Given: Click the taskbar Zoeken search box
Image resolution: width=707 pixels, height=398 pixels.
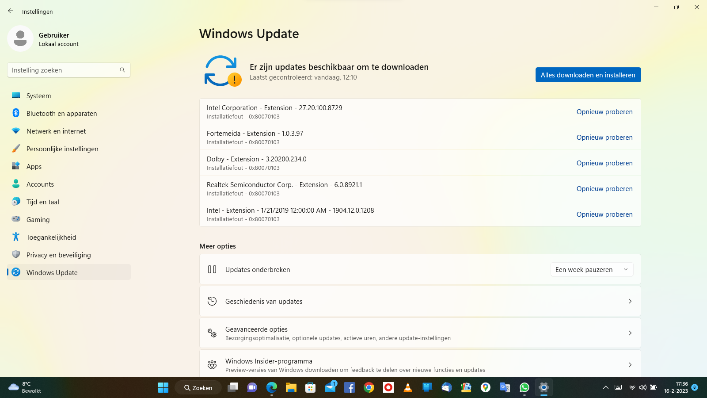Looking at the screenshot, I should (198, 388).
